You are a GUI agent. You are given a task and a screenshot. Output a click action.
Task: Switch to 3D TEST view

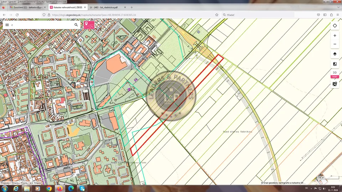click(335, 74)
